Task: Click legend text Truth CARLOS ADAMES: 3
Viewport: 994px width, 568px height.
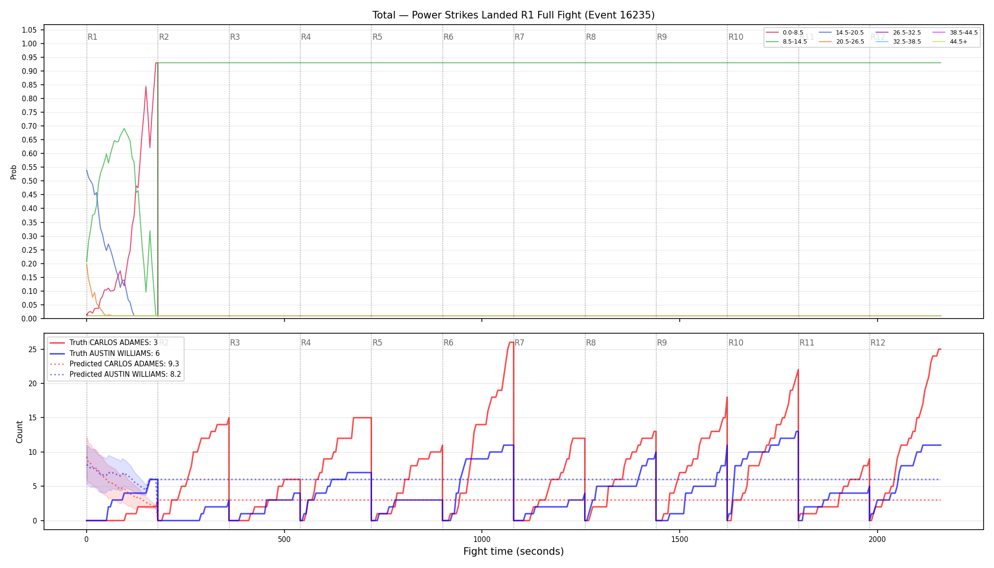Action: click(x=114, y=343)
